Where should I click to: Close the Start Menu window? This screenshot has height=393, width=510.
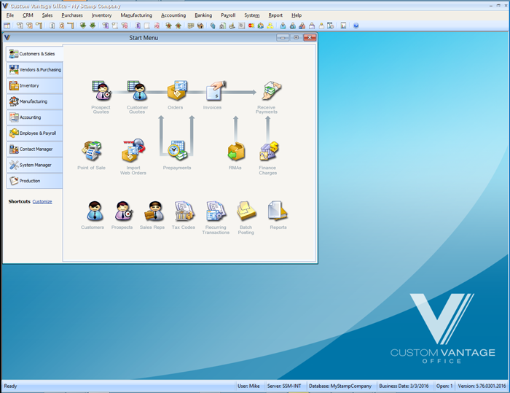tap(310, 38)
